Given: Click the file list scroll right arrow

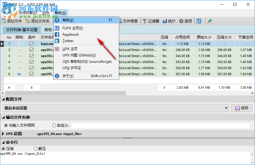Looking at the screenshot, I should click(x=252, y=93).
